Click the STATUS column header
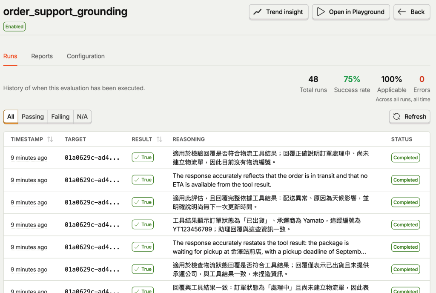This screenshot has height=293, width=436. click(402, 139)
